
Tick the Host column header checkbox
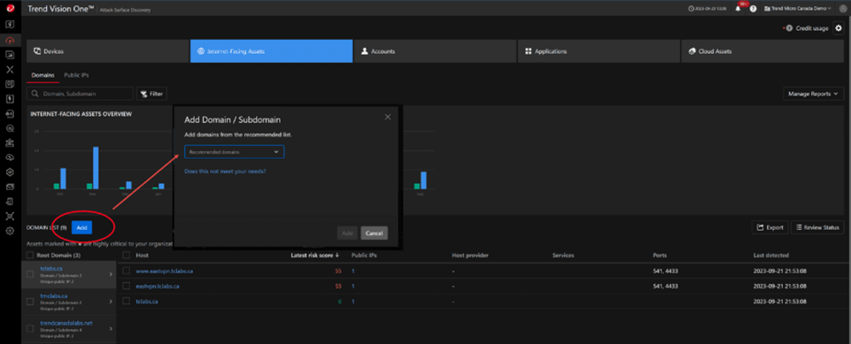click(x=127, y=256)
